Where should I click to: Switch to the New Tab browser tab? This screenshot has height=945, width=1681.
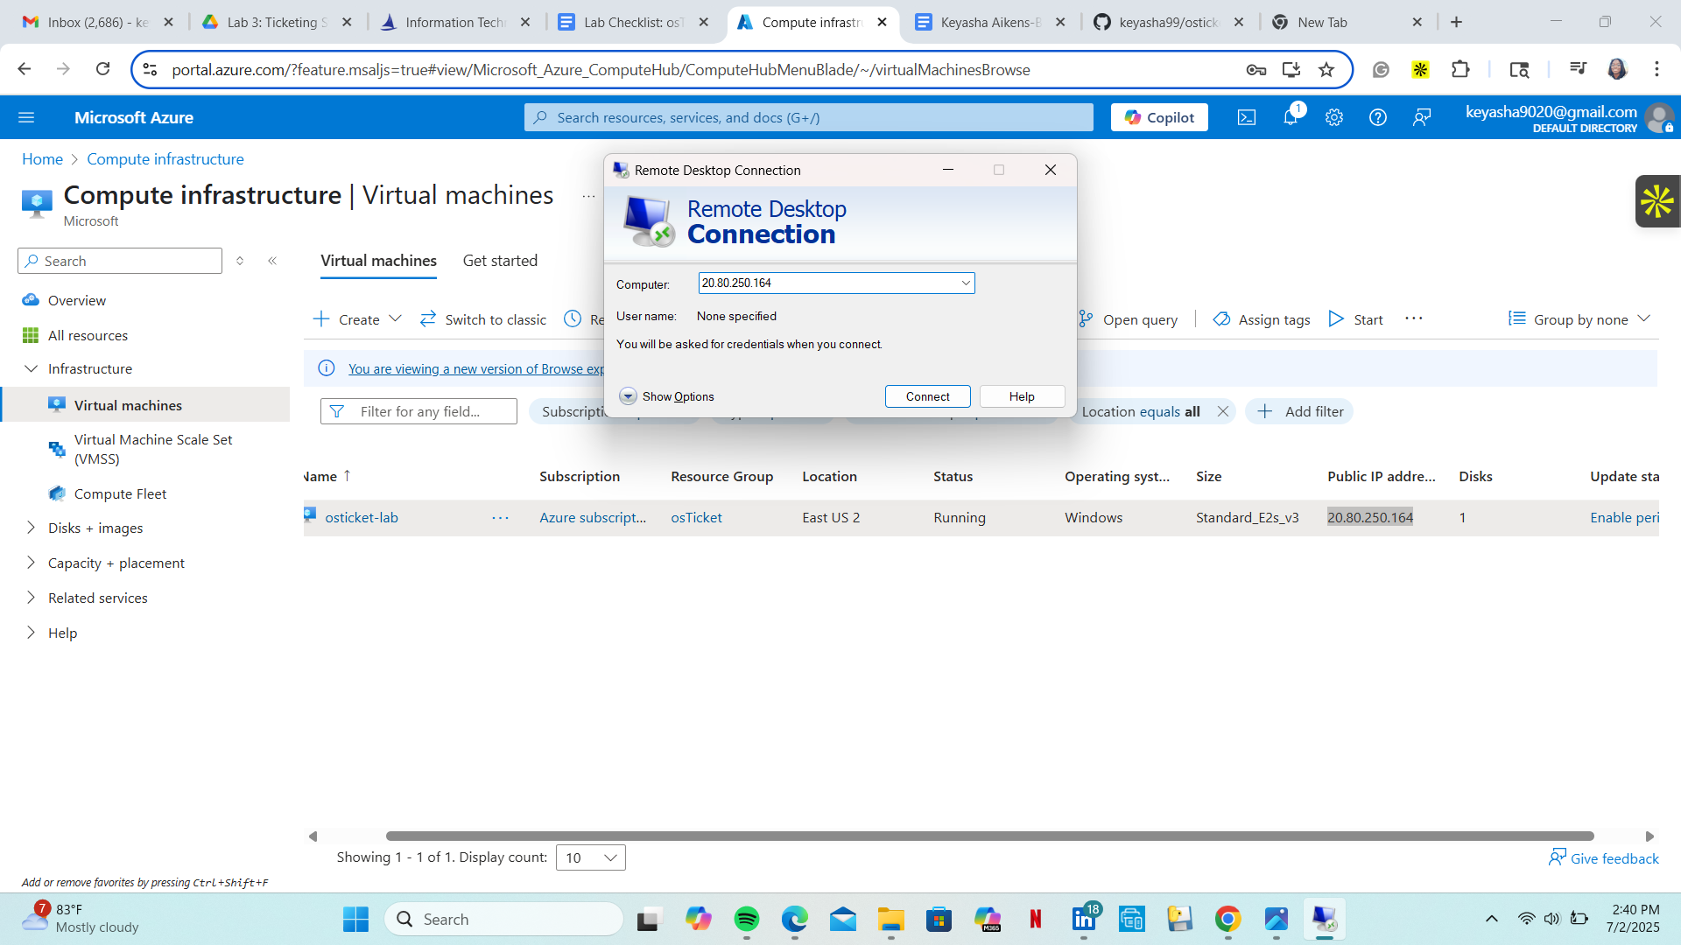click(x=1347, y=22)
